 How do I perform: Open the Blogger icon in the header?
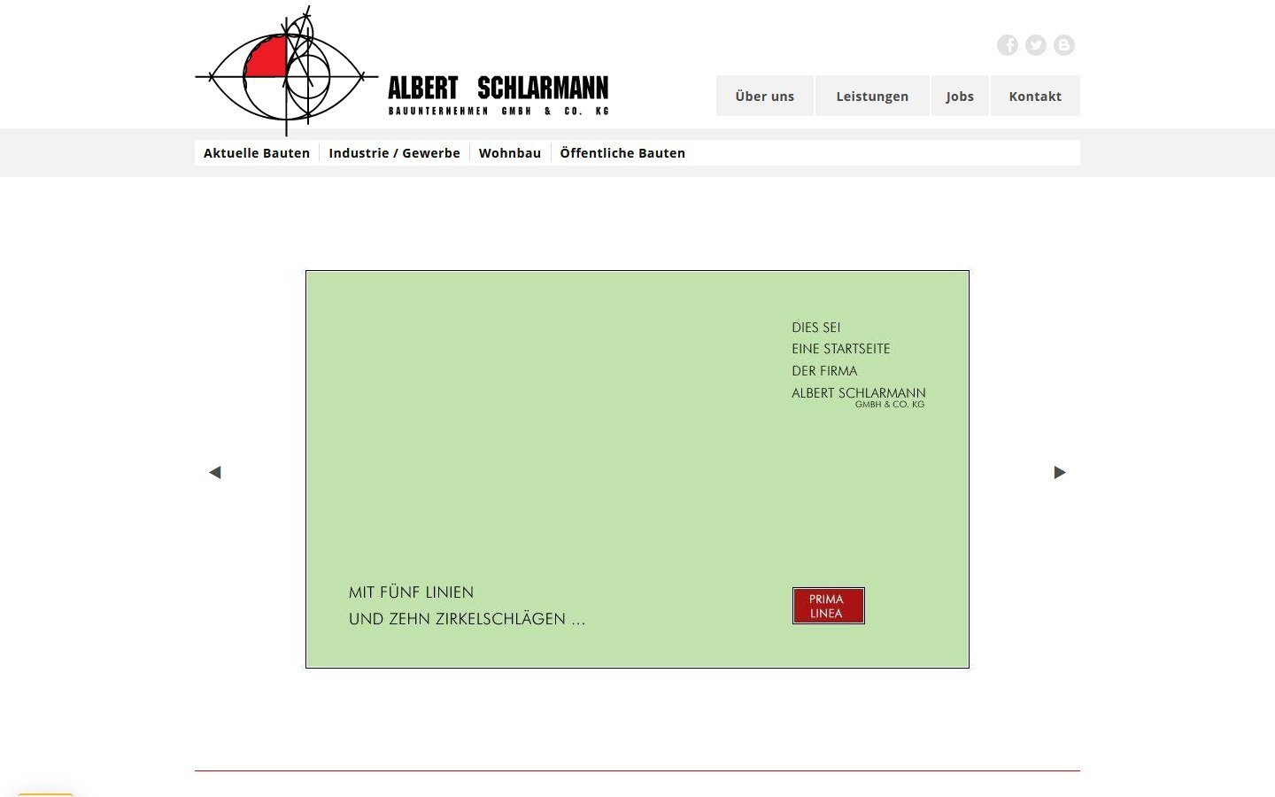click(x=1064, y=44)
